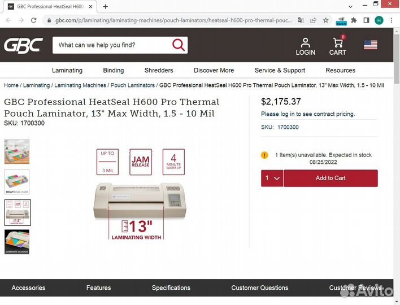This screenshot has width=400, height=305.
Task: Click the Laminating breadcrumb link
Action: coord(37,85)
